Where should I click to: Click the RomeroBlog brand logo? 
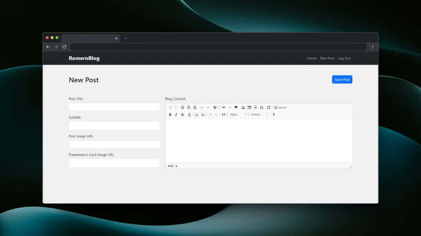pos(84,58)
